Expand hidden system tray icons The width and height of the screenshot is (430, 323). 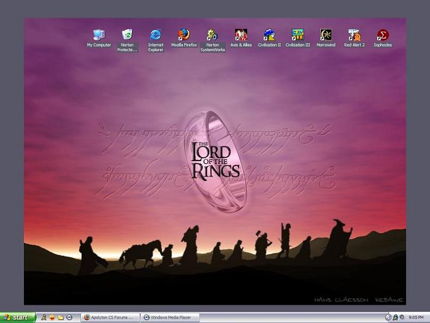(388, 317)
